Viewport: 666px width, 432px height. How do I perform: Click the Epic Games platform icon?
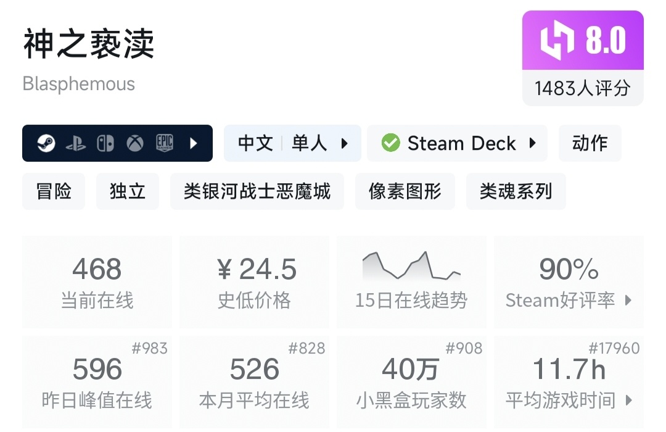coord(165,144)
